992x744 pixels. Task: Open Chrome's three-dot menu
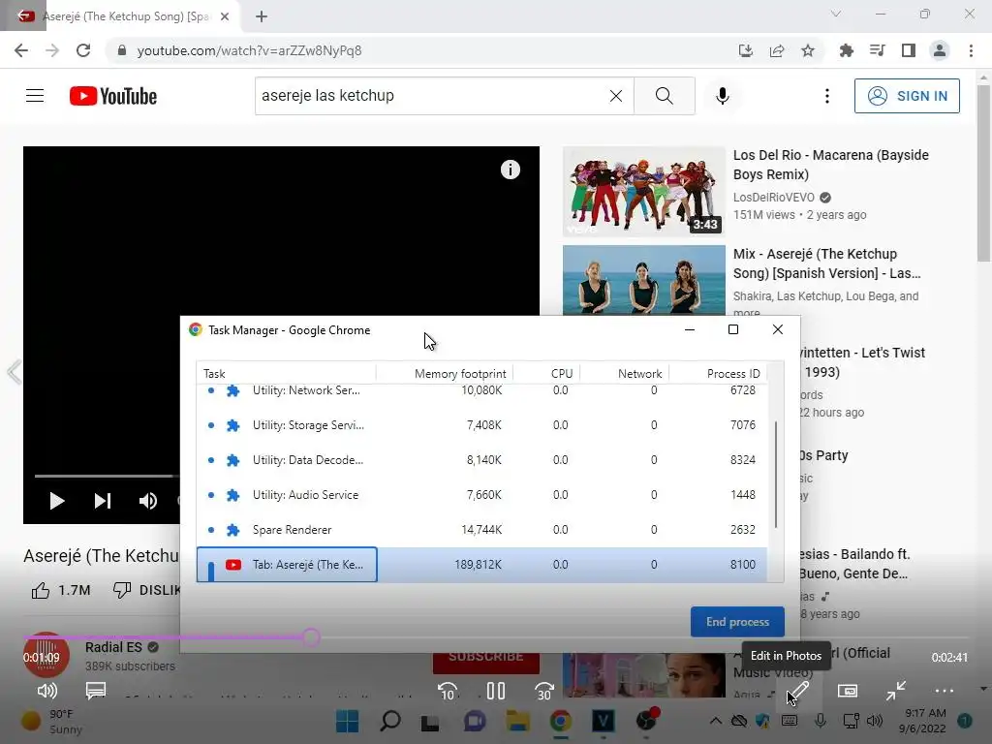(x=971, y=50)
